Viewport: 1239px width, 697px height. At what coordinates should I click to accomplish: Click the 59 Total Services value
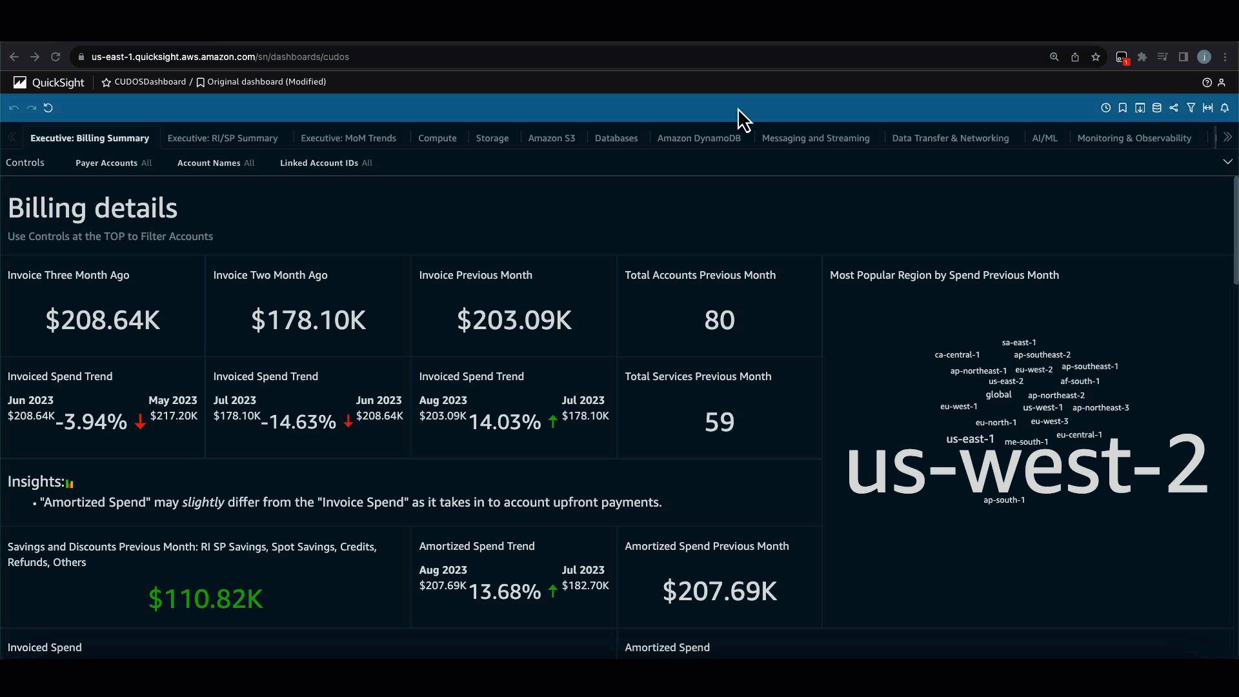click(720, 422)
